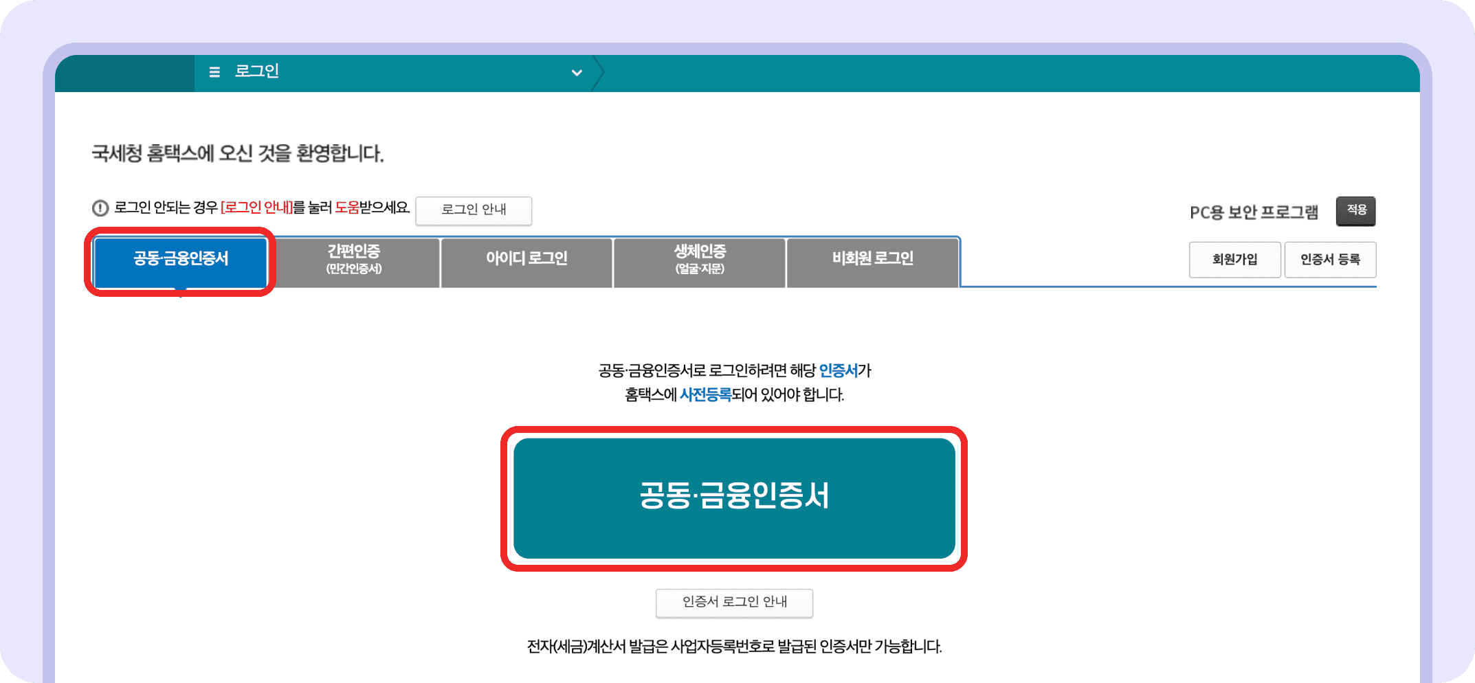Click the large teal 공동·금융인증서 login button
Viewport: 1475px width, 683px height.
pos(734,496)
